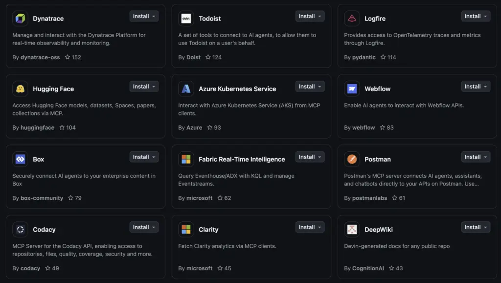
Task: Open the huggingface author link
Action: [x=37, y=128]
